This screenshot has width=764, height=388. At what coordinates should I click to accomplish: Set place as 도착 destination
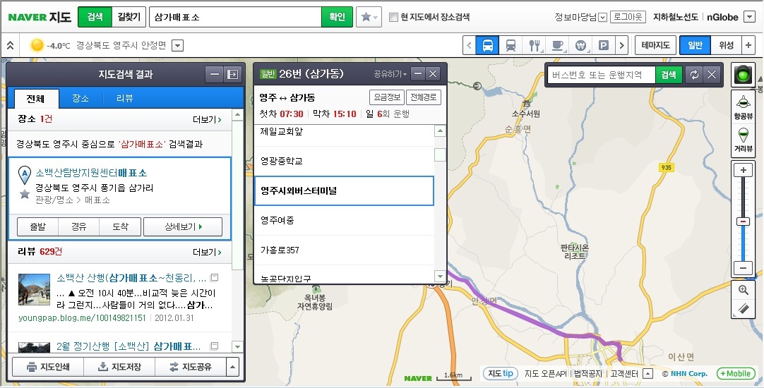[x=120, y=227]
